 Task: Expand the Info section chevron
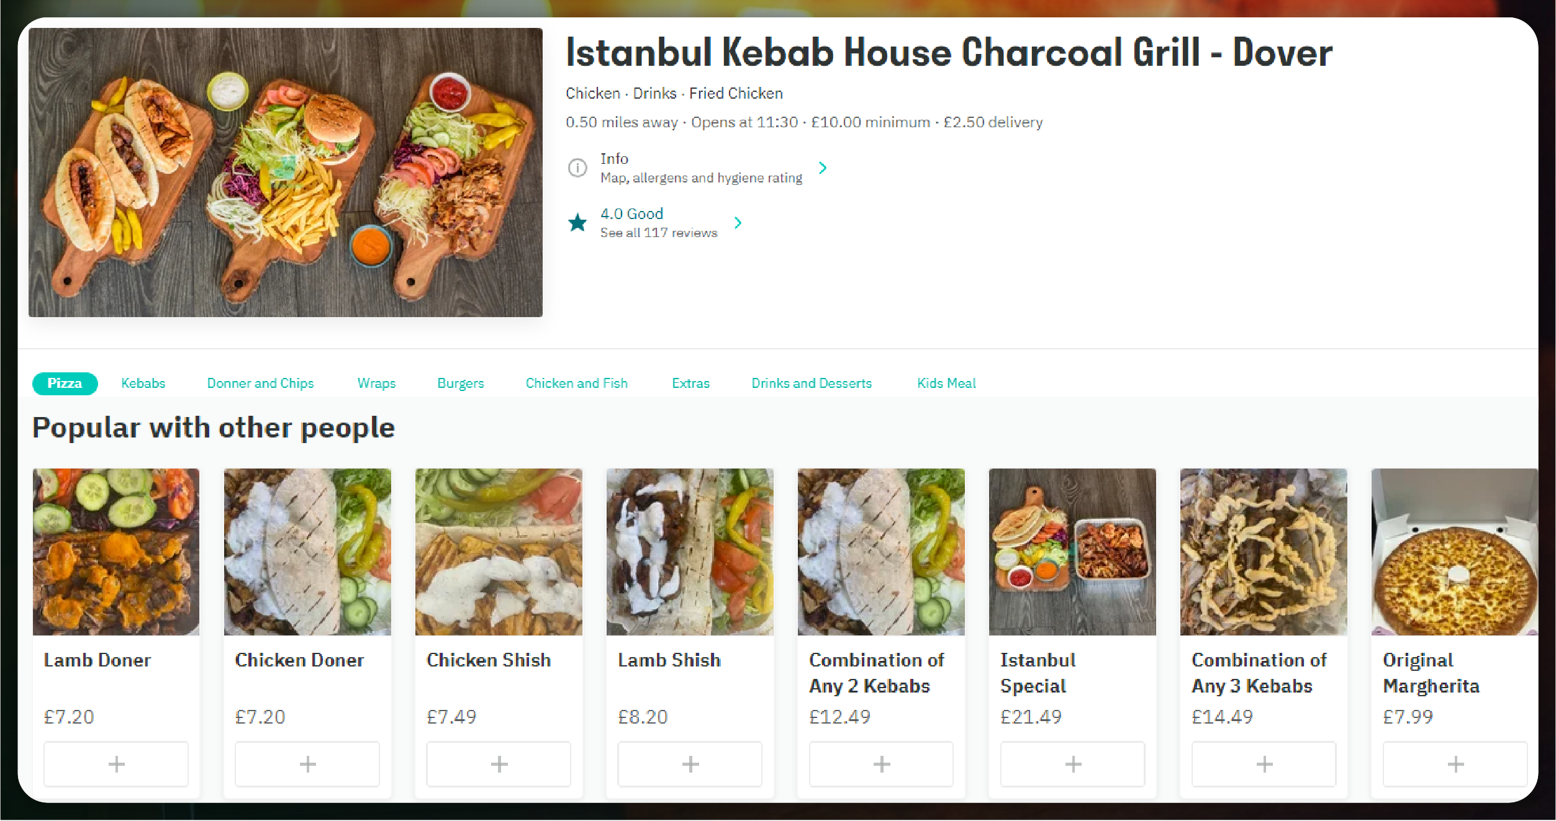coord(823,168)
